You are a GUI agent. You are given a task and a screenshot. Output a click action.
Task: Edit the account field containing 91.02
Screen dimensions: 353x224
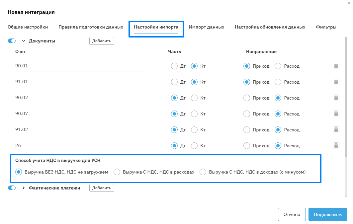coord(81,130)
